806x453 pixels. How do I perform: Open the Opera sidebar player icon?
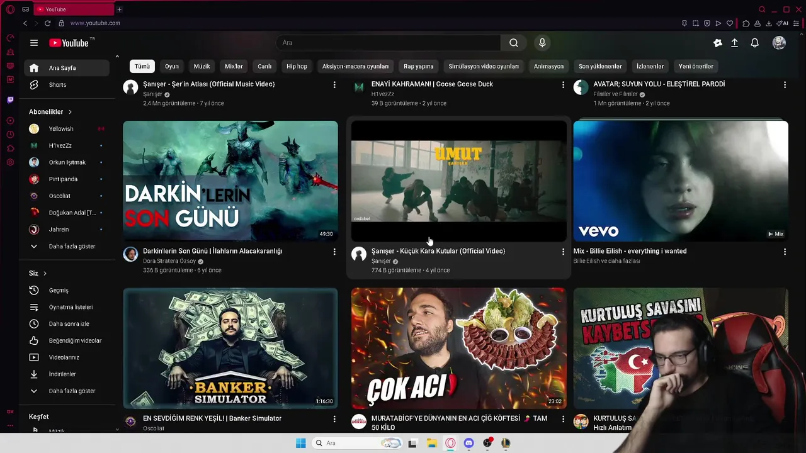pos(10,121)
